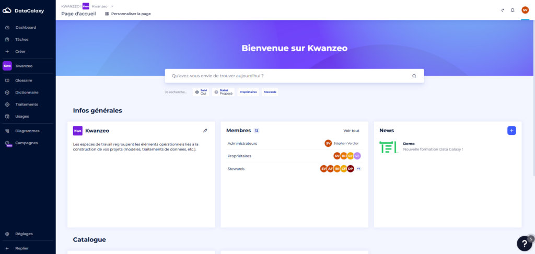The height and width of the screenshot is (254, 535).
Task: Edit the Kwanzeo card with pencil icon
Action: click(205, 131)
